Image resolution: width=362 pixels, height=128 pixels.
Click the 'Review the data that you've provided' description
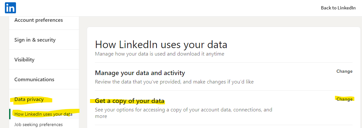174,82
